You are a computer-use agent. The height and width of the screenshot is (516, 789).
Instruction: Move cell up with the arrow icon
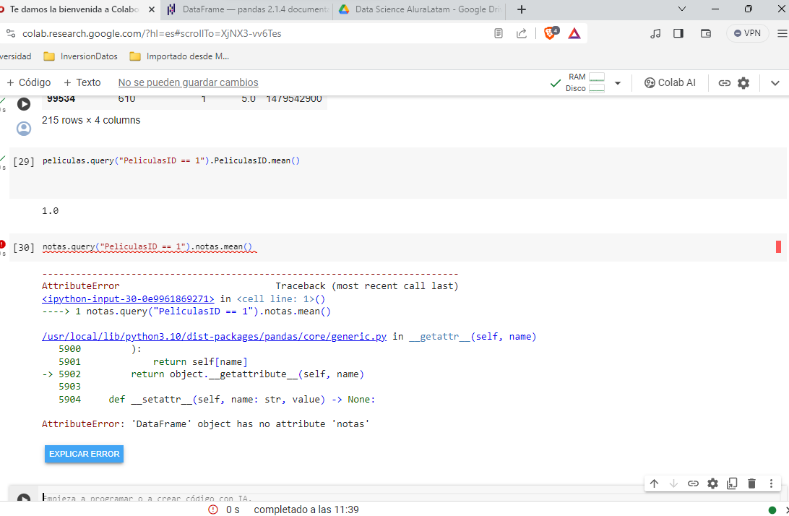coord(654,483)
